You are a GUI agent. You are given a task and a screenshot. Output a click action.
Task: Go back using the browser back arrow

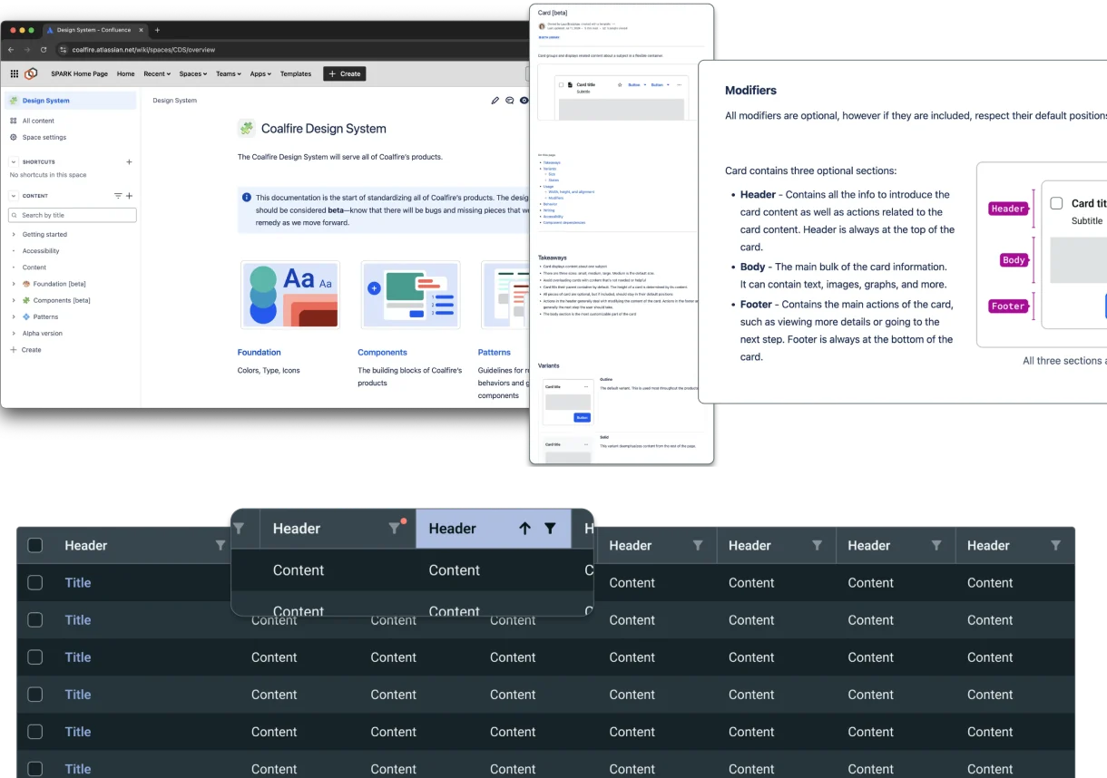point(13,50)
